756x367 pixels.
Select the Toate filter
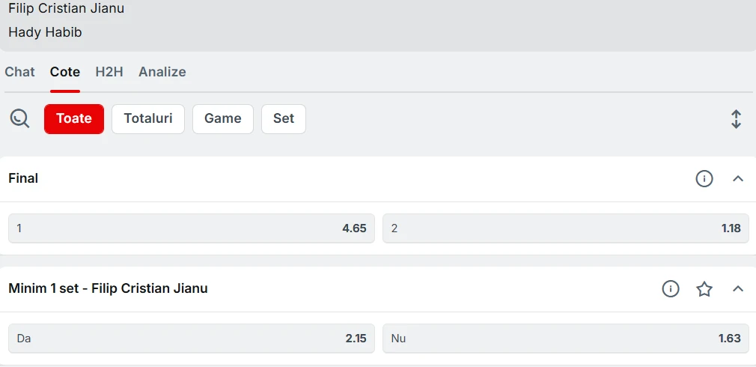pos(74,118)
